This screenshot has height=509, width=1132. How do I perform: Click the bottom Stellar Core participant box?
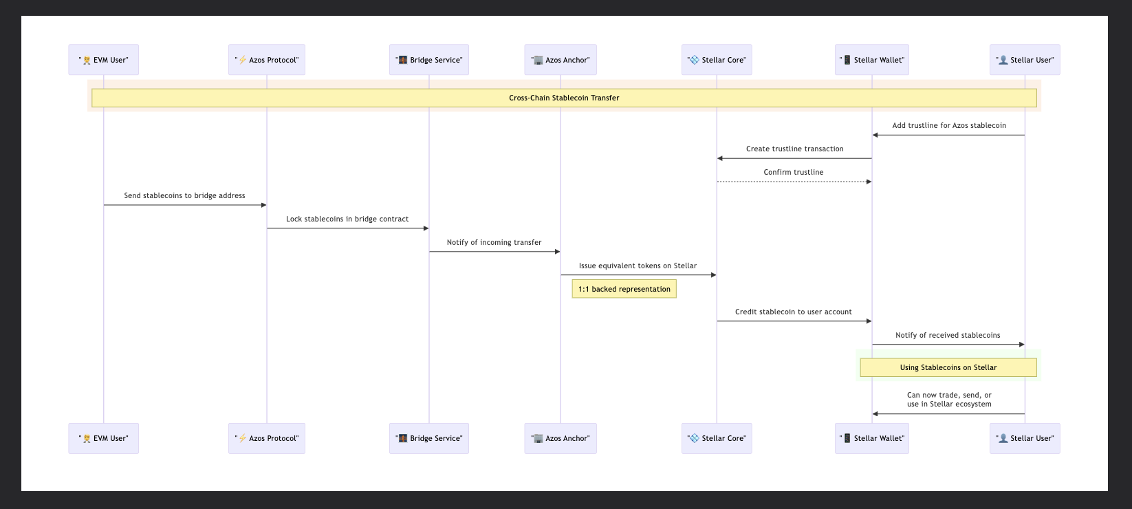(717, 438)
